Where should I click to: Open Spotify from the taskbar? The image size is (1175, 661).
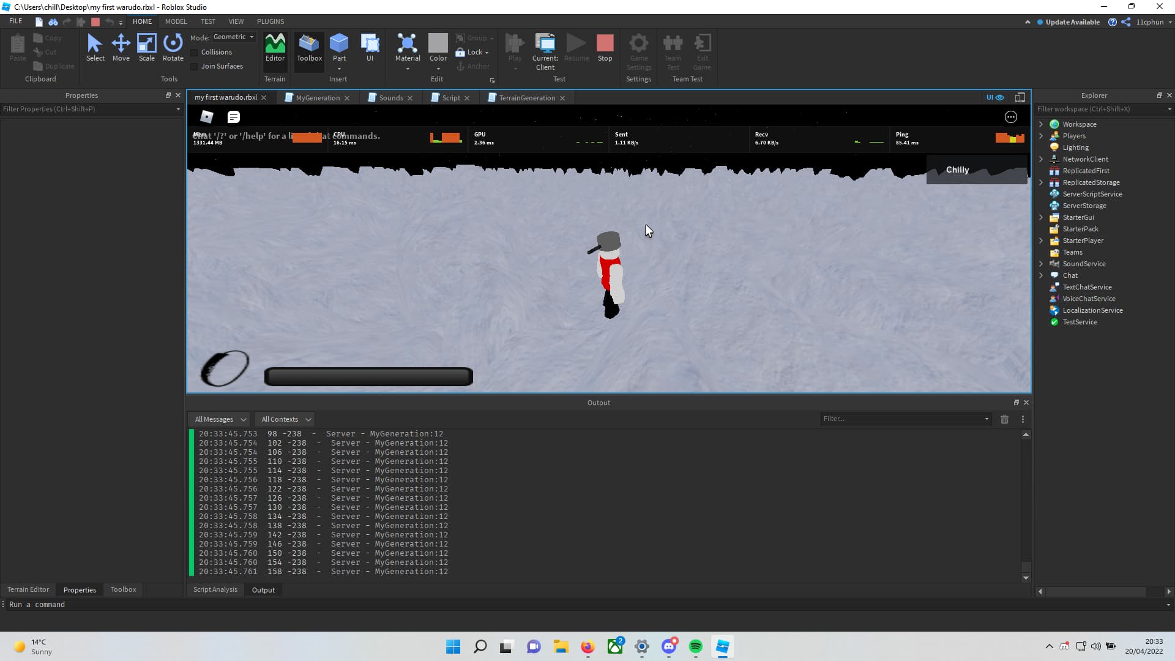[695, 647]
